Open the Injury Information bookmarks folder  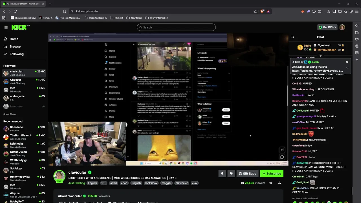click(157, 18)
